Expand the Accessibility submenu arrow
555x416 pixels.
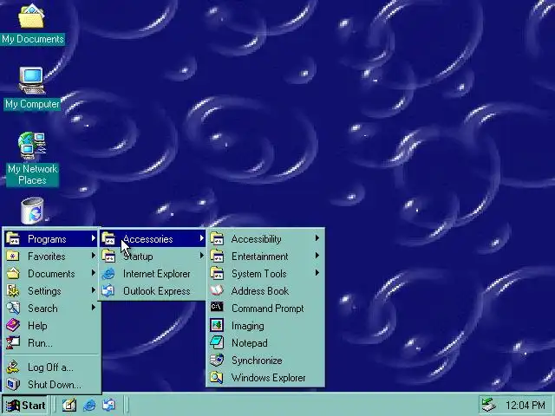pos(317,238)
